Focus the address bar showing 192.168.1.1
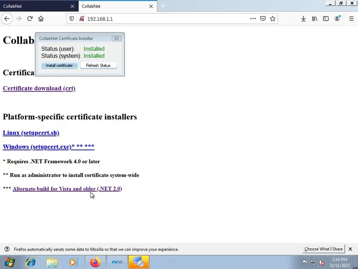 coord(168,19)
